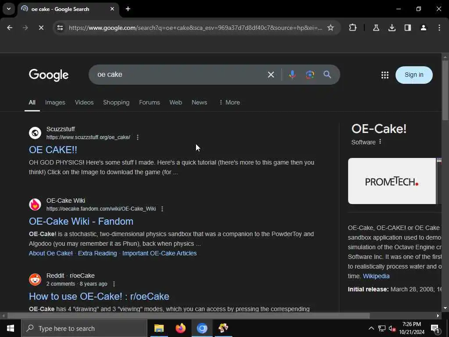The image size is (449, 337).
Task: Select the URL in the address bar
Action: pos(195,28)
